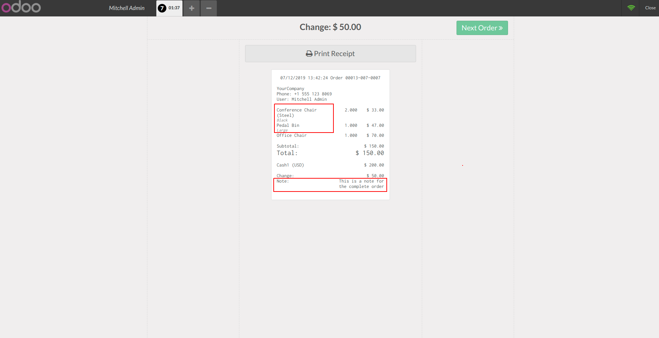
Task: Click the Print Receipt printer icon
Action: 309,53
